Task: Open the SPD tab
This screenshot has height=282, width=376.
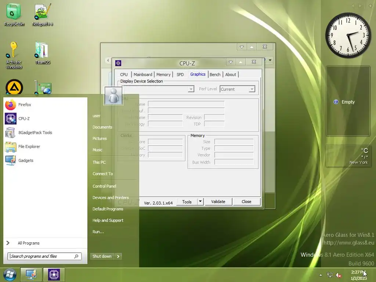Action: click(180, 75)
